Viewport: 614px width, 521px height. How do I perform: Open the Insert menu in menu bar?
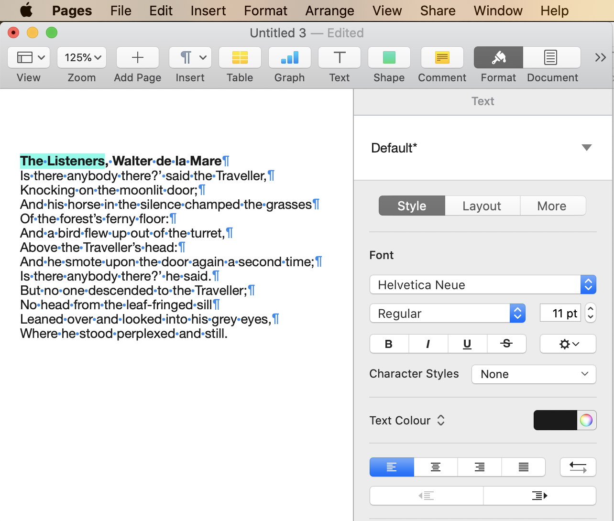tap(208, 11)
